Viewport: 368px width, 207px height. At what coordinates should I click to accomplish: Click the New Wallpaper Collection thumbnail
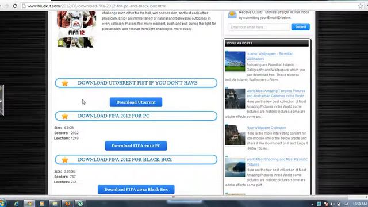[235, 135]
